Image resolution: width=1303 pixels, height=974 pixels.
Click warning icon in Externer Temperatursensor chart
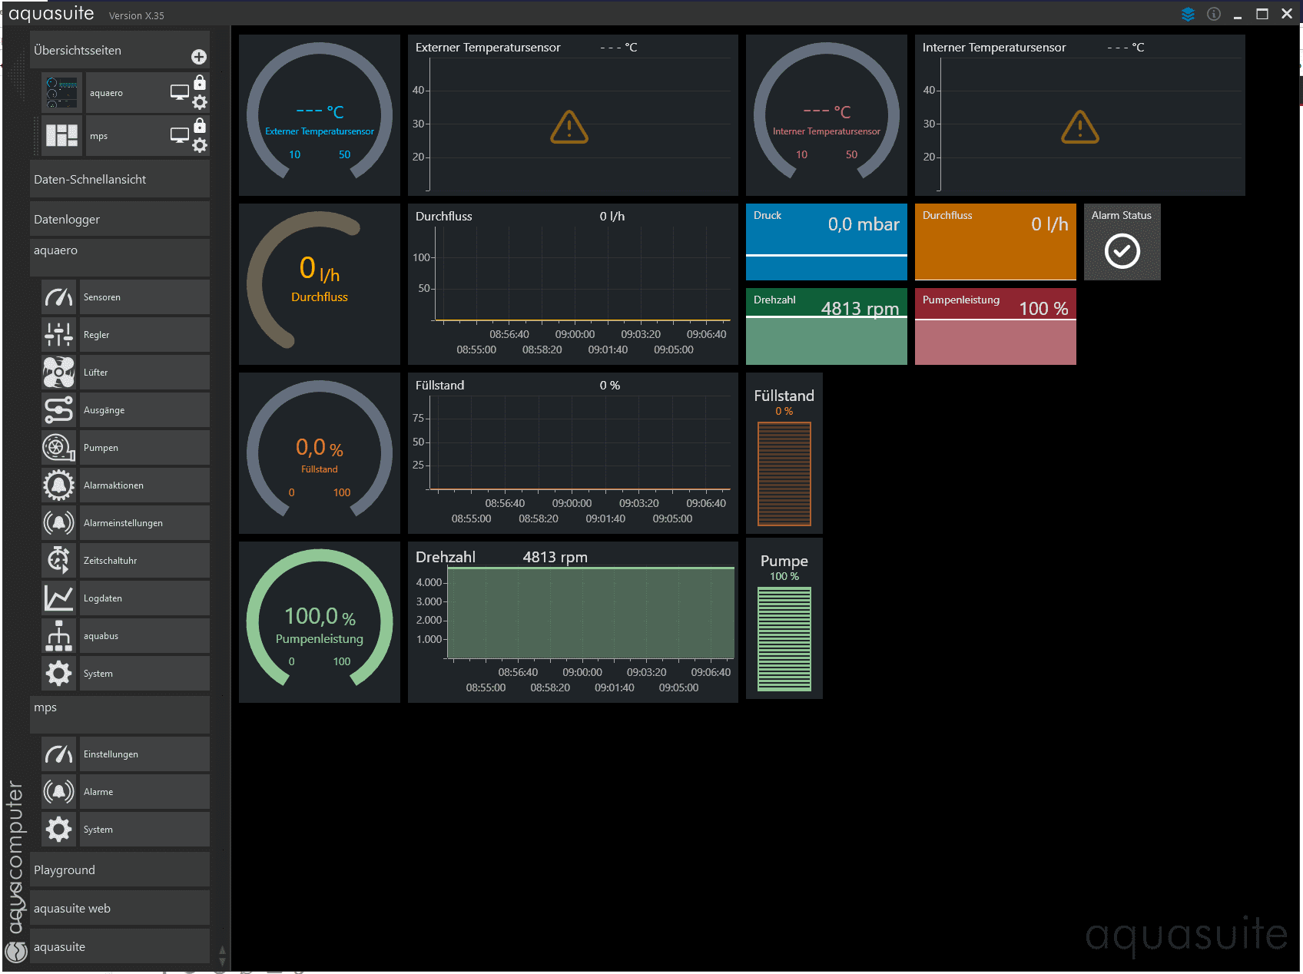569,127
